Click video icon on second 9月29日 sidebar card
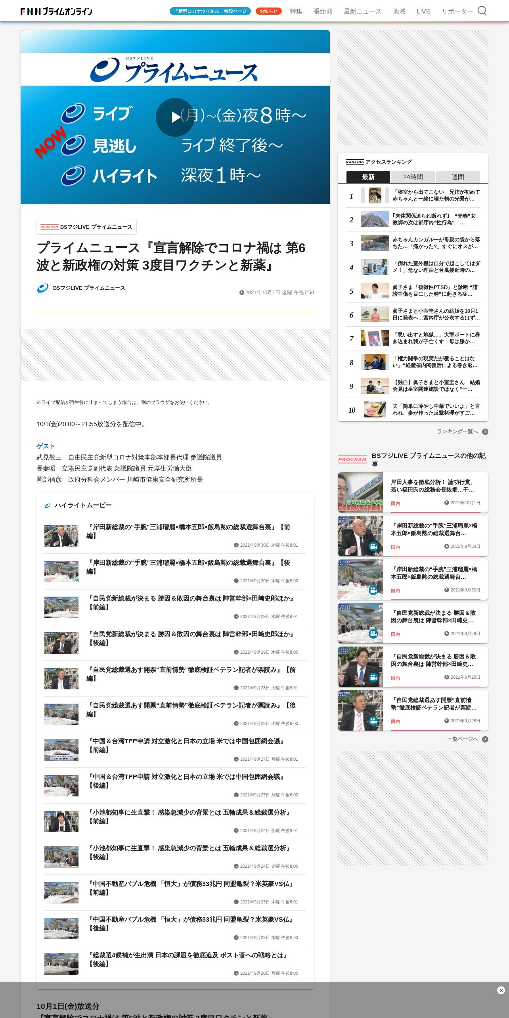The width and height of the screenshot is (509, 1018). tap(373, 677)
